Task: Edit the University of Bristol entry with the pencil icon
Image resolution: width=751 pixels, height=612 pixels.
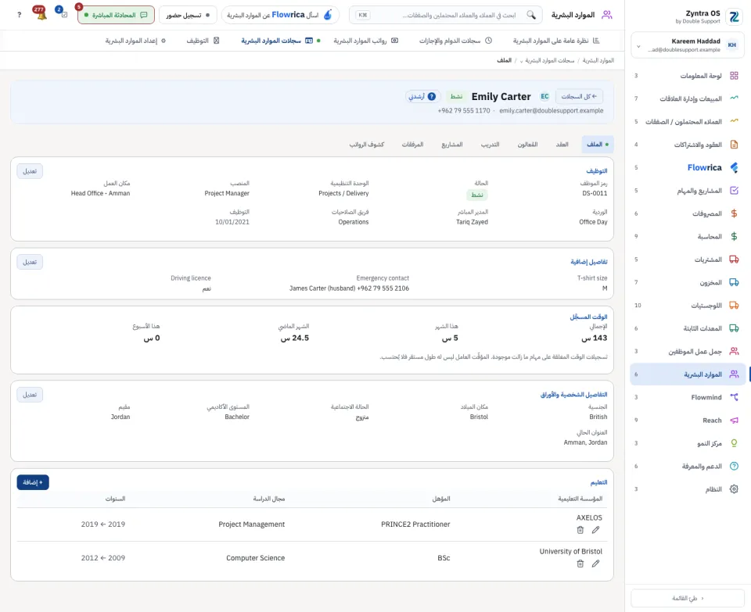Action: tap(595, 564)
